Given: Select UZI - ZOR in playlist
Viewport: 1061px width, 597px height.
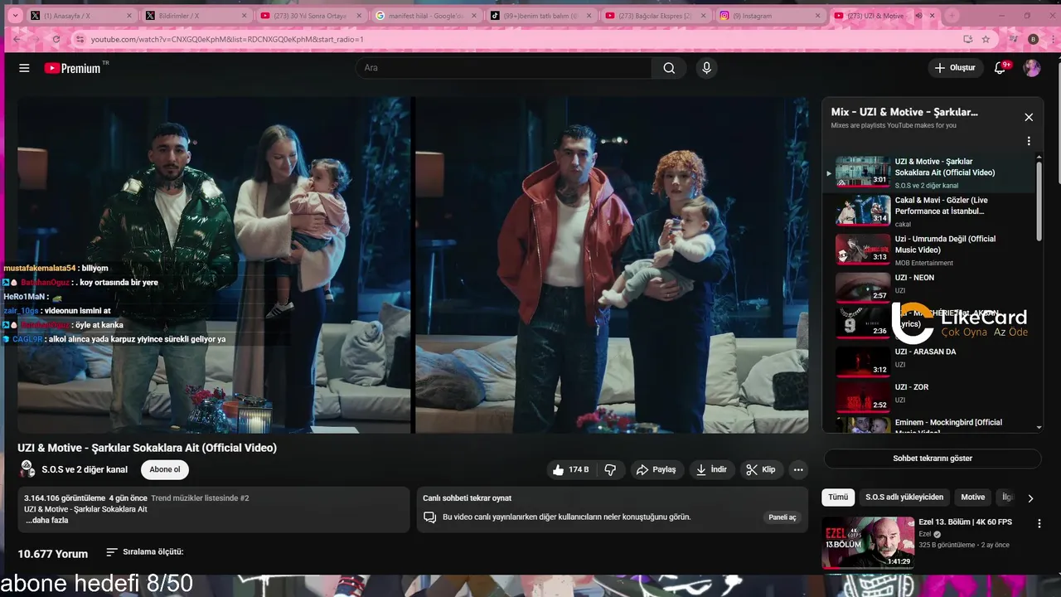Looking at the screenshot, I should [x=928, y=395].
